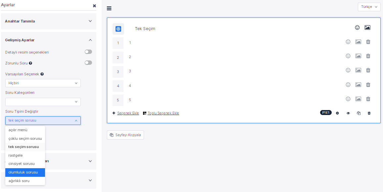Delete the question using bottom trash icon
383x192 pixels.
pos(369,113)
